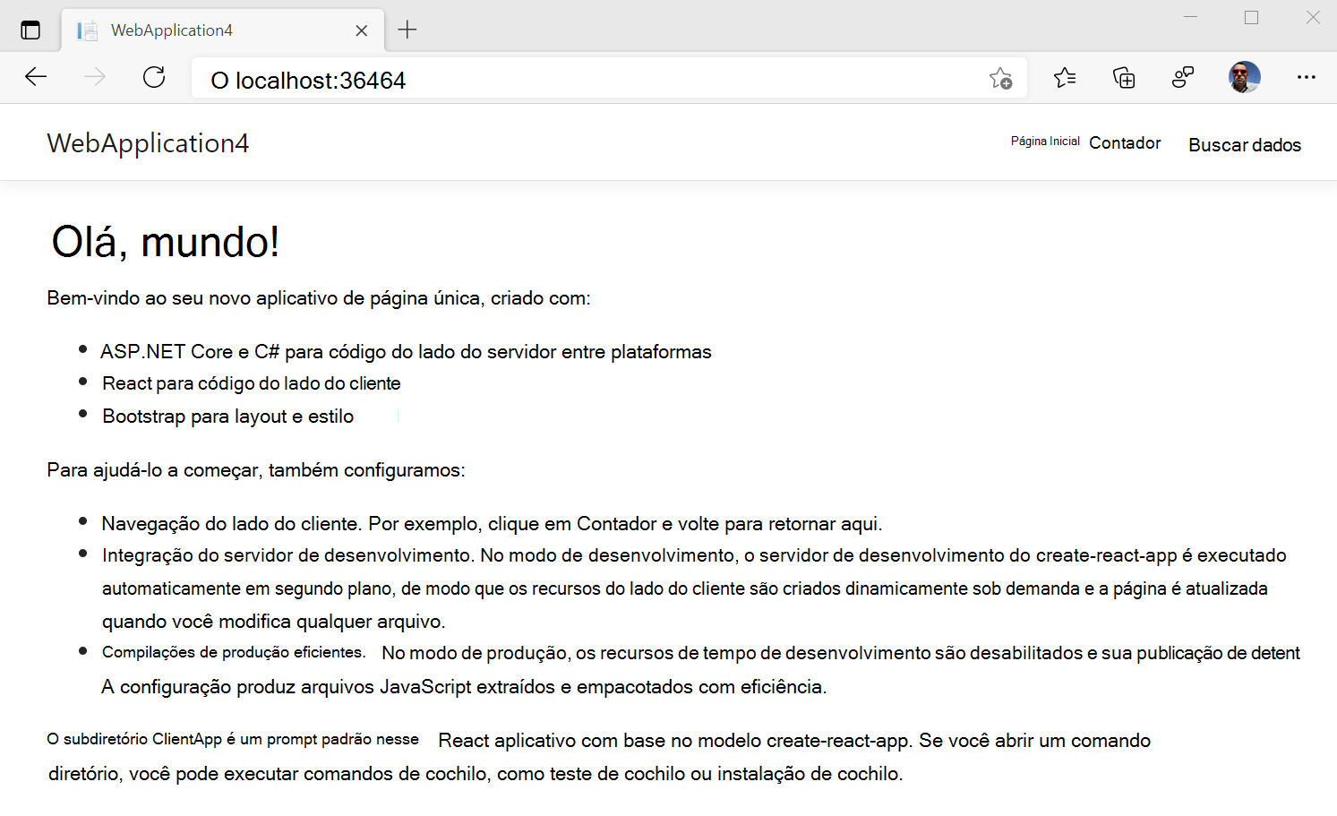Open the Collections panel
Viewport: 1337px width, 816px height.
click(x=1123, y=78)
